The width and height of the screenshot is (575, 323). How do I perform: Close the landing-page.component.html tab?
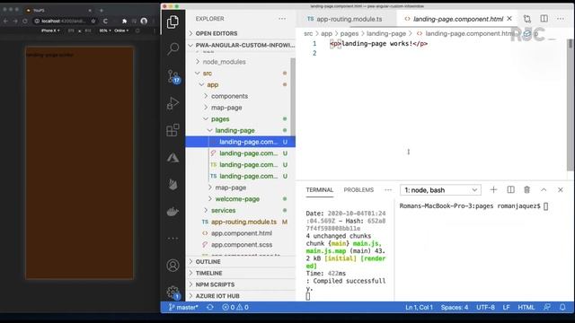coord(509,19)
